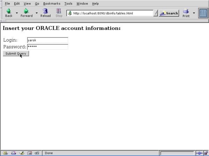The image size is (209, 156).
Task: Open the Bookmarks menu
Action: 52,3
